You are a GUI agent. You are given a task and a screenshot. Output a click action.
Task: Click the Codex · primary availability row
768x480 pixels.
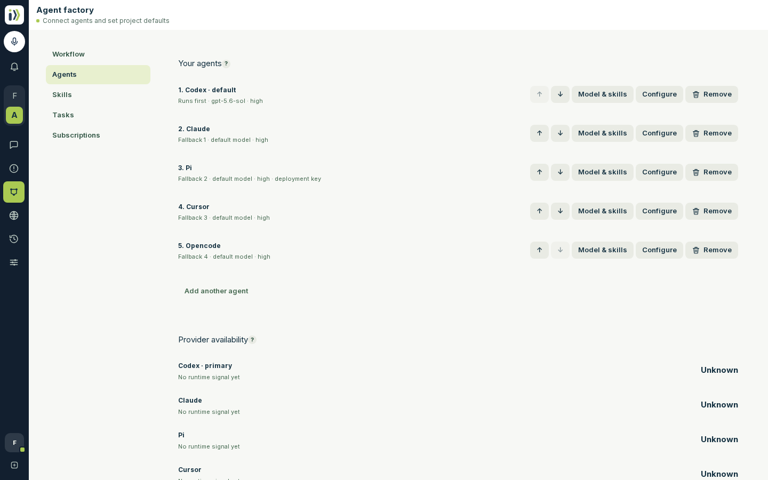458,371
